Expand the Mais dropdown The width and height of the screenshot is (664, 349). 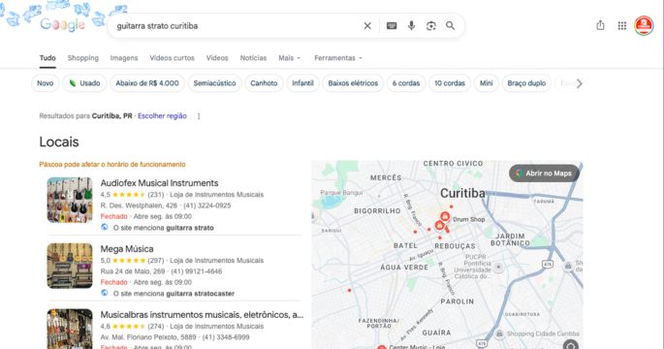coord(289,58)
